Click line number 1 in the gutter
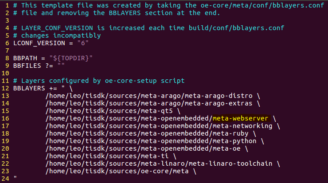328x183 pixels. (x=7, y=5)
